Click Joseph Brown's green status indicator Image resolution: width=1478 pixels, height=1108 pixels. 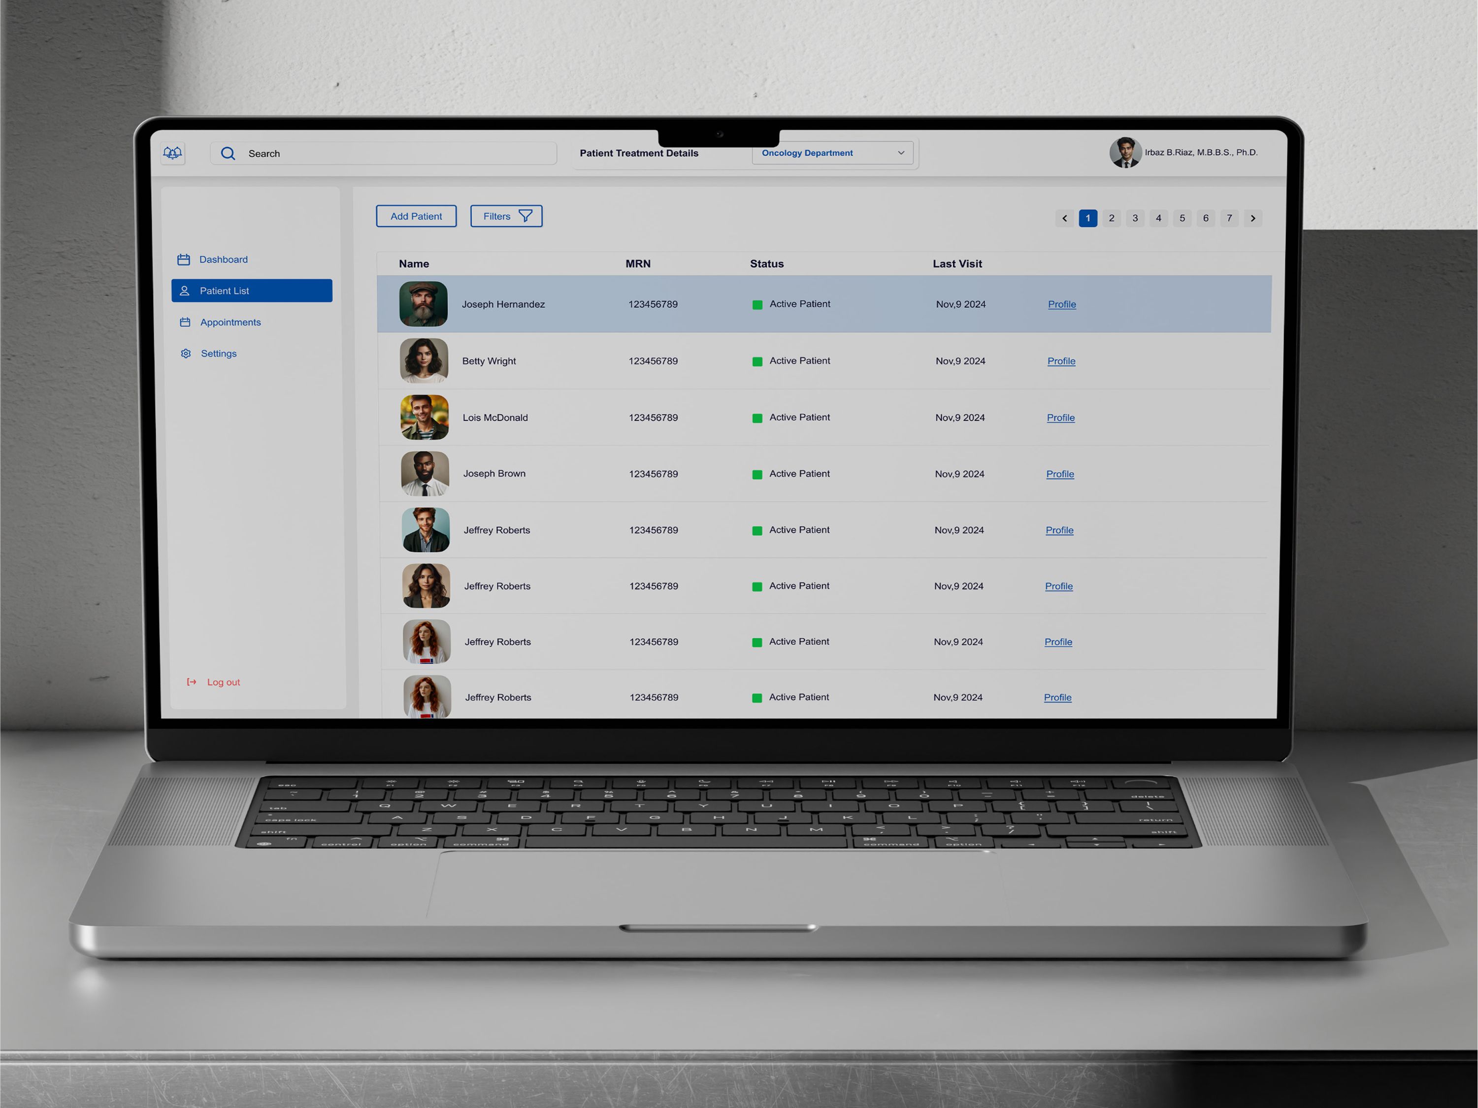click(x=757, y=475)
